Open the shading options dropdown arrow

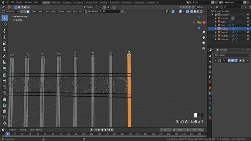coord(204,11)
